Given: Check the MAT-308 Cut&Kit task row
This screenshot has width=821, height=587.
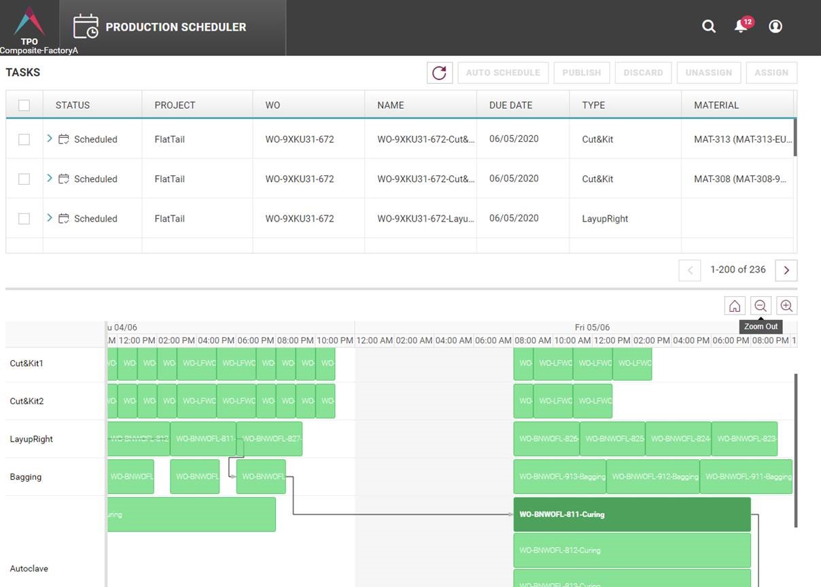Looking at the screenshot, I should tap(24, 179).
